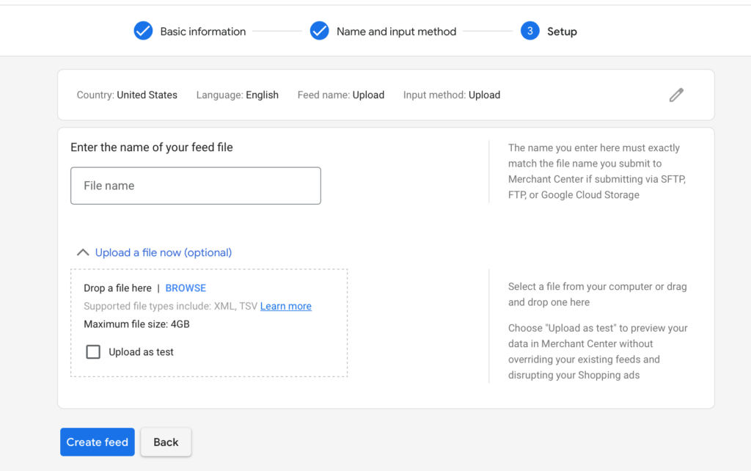The image size is (751, 471).
Task: Select the Basic information step label
Action: click(x=202, y=31)
